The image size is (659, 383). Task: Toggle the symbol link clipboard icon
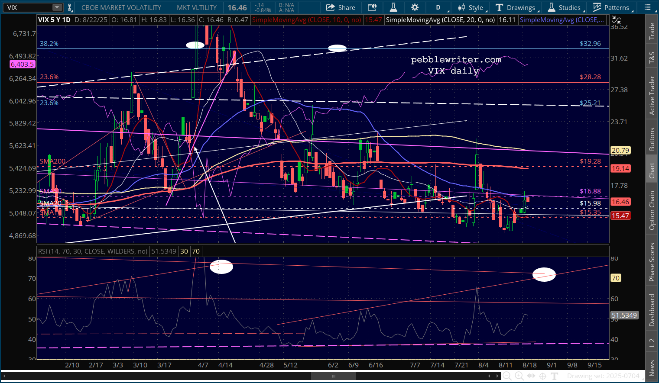point(70,7)
